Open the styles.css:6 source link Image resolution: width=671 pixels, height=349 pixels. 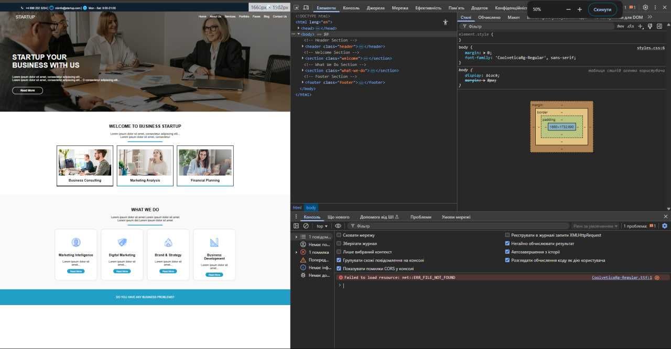coord(651,48)
